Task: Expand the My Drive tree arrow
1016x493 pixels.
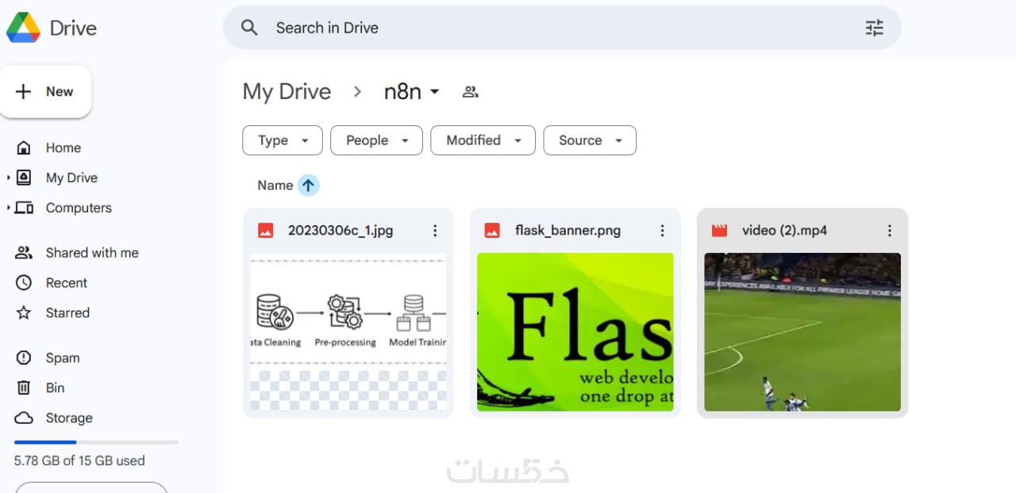Action: 8,178
